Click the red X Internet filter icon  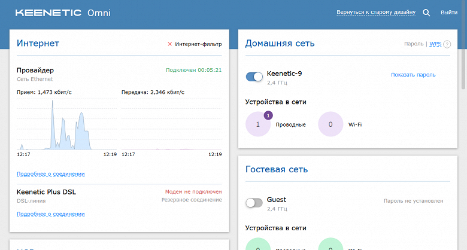[170, 44]
